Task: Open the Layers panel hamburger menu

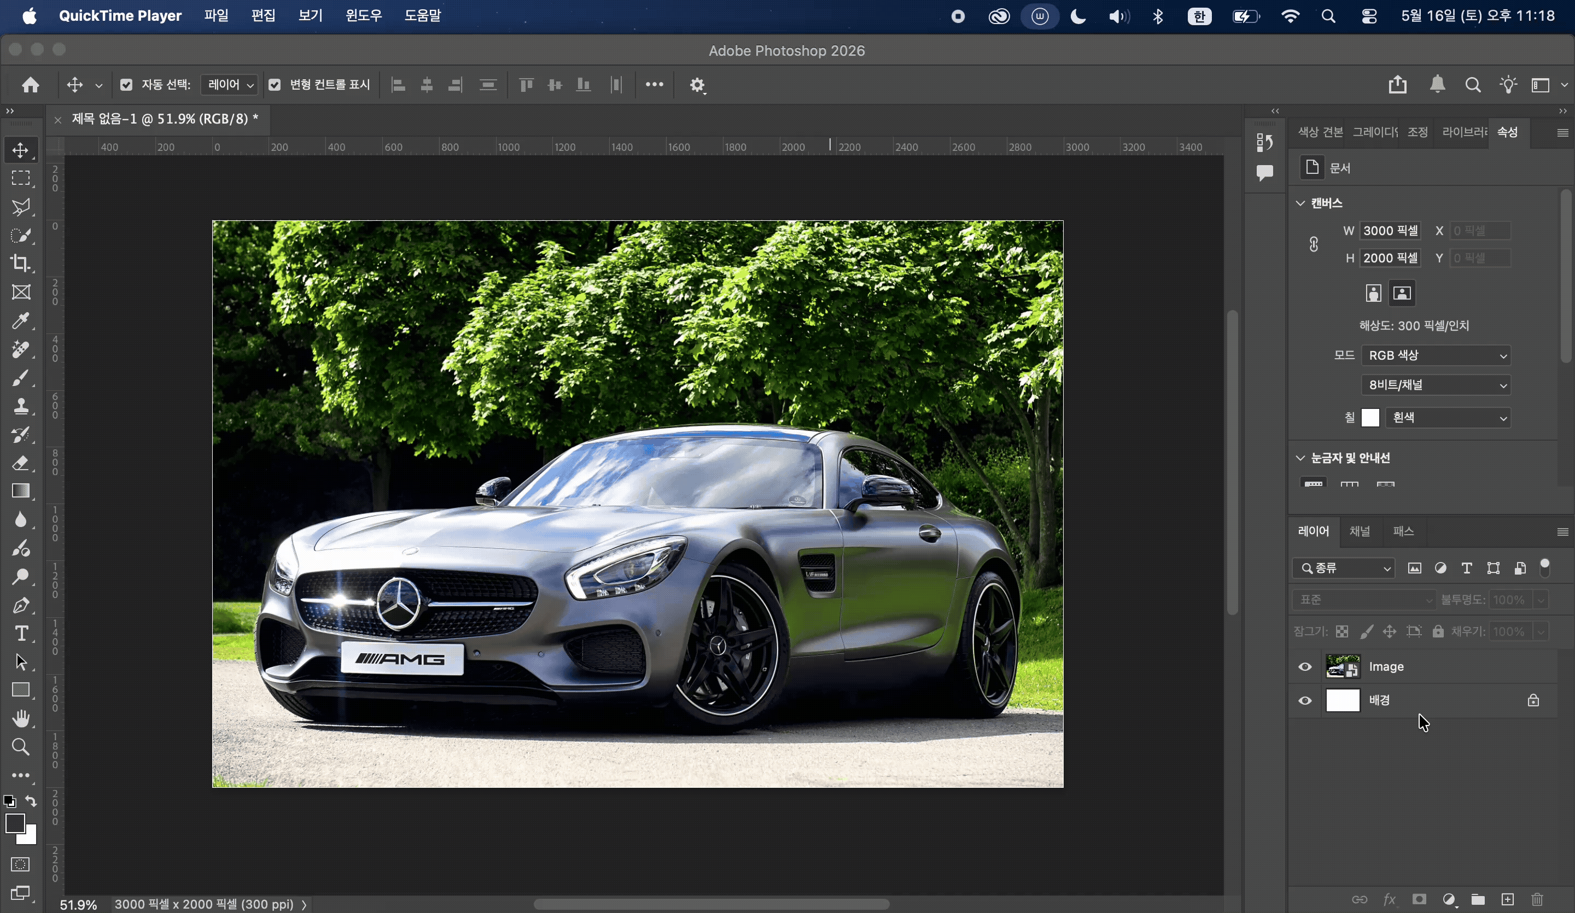Action: 1562,532
